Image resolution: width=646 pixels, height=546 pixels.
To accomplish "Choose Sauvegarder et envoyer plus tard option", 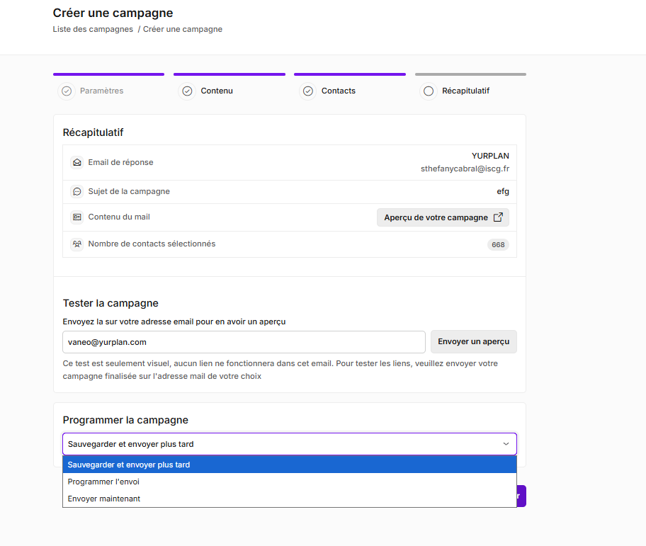I will point(290,465).
